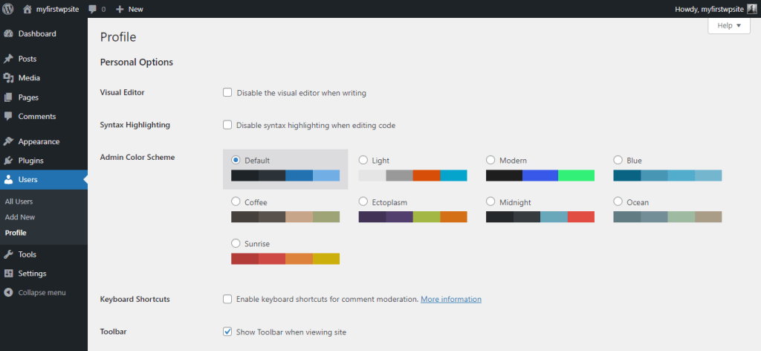Open Settings menu label
The height and width of the screenshot is (351, 761).
click(33, 274)
